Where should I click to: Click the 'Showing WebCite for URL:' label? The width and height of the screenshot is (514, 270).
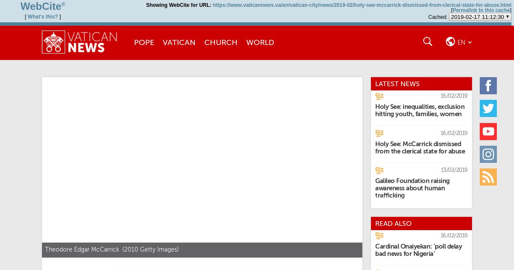tap(179, 5)
